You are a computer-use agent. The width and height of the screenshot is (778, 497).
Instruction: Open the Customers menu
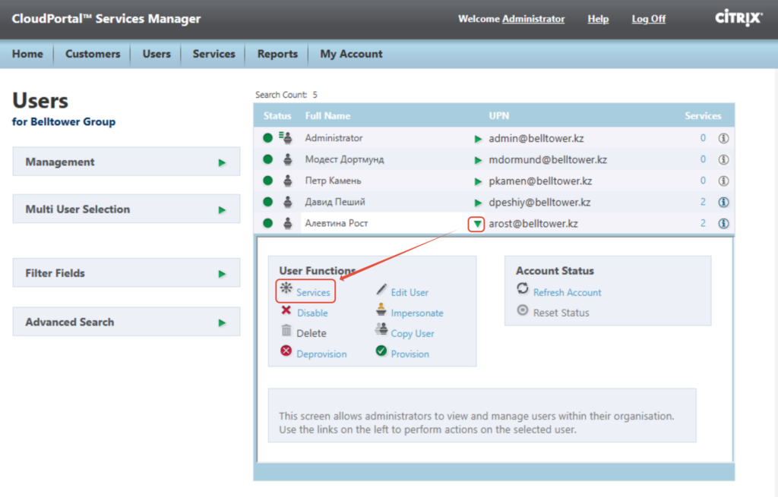93,54
